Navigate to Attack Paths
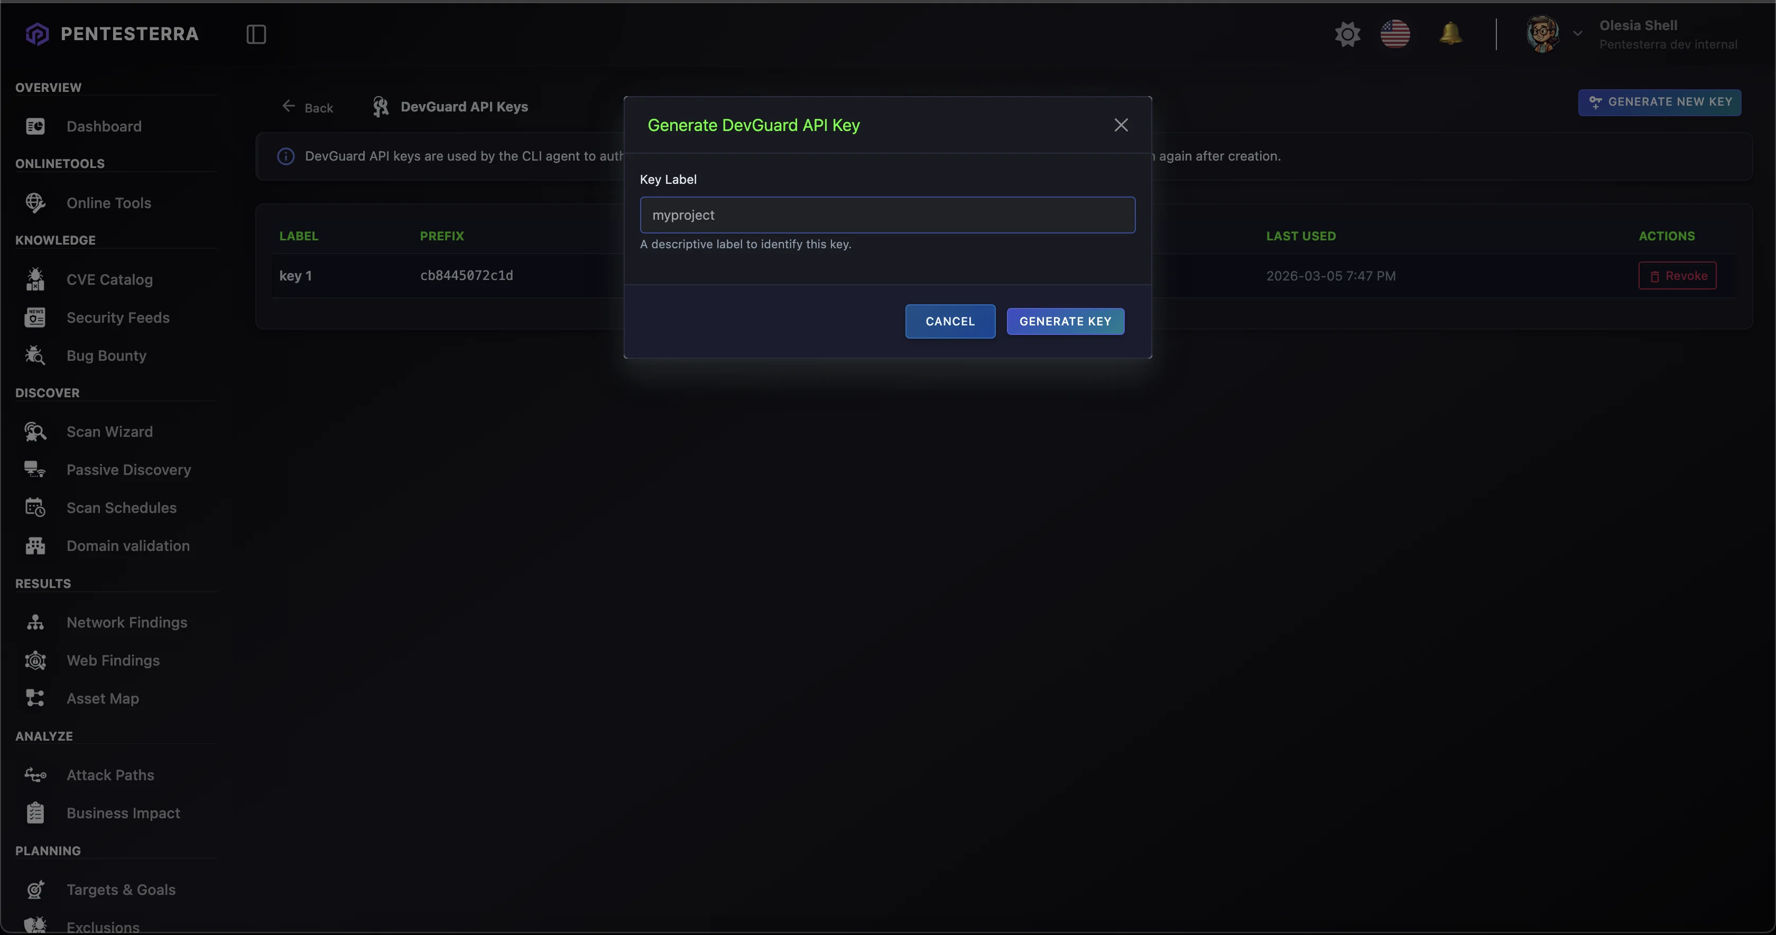Image resolution: width=1776 pixels, height=935 pixels. (110, 774)
